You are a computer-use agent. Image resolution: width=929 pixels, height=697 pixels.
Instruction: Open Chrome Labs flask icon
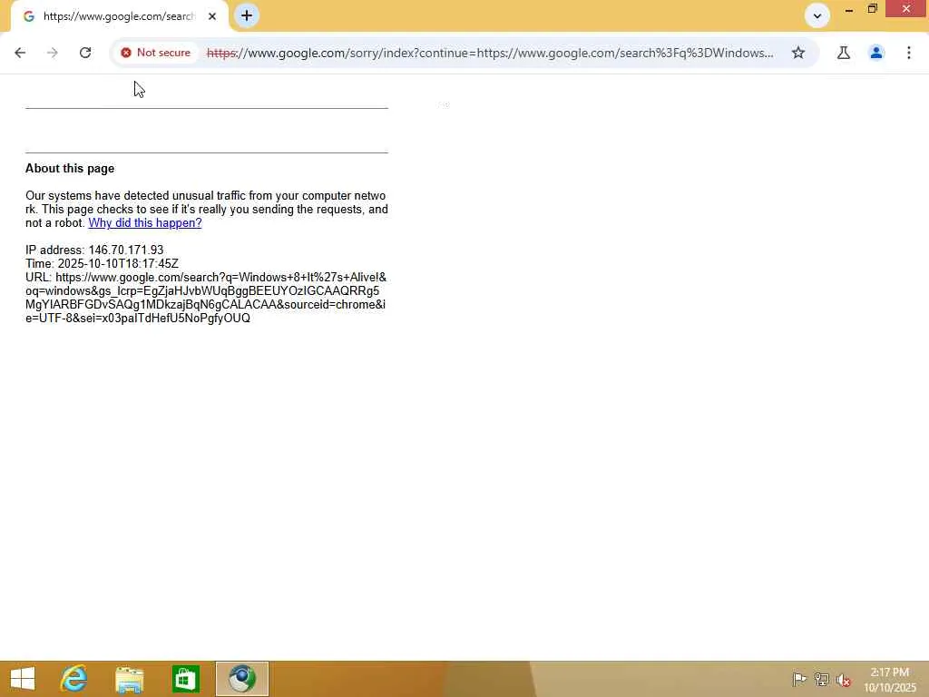[x=844, y=53]
